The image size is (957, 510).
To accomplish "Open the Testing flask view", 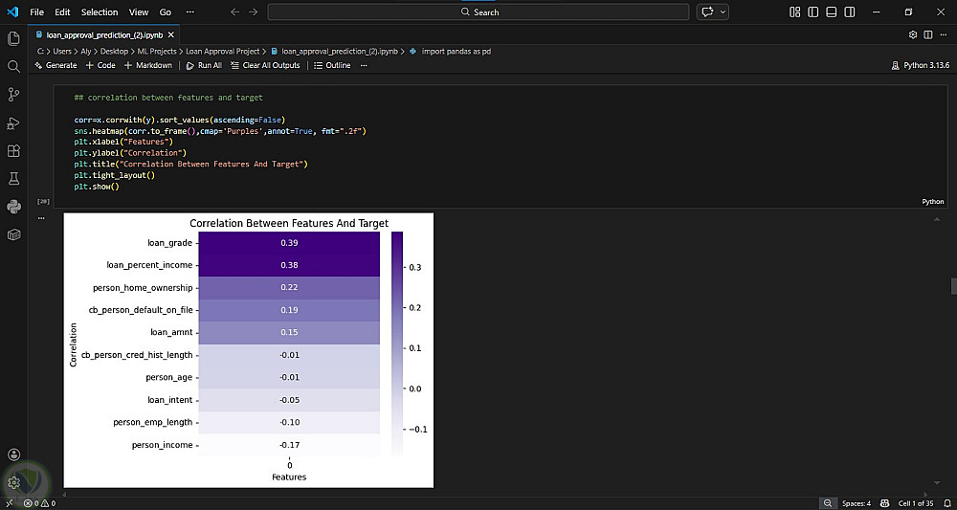I will click(x=13, y=179).
